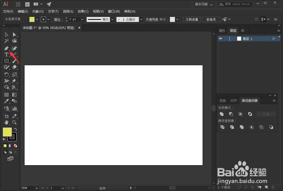Select the Pen tool
Screen dimensions: 283x191
[7, 48]
